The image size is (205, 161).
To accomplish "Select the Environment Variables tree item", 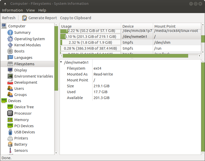I will point(33,76).
